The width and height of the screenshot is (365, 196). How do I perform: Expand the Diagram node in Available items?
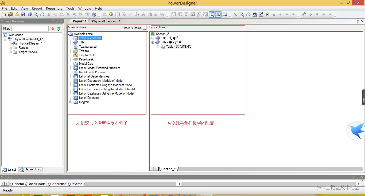71,102
